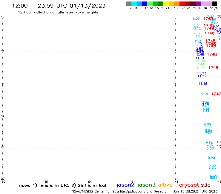Click the blue value "11.57"
Image resolution: width=221 pixels, height=194 pixels.
click(202, 76)
